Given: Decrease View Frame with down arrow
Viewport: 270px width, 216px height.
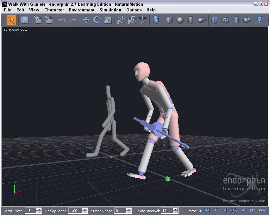Looking at the screenshot, I should 39,212.
